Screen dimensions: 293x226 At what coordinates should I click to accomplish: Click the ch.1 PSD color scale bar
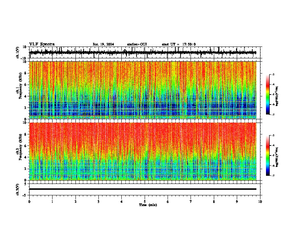268,95
